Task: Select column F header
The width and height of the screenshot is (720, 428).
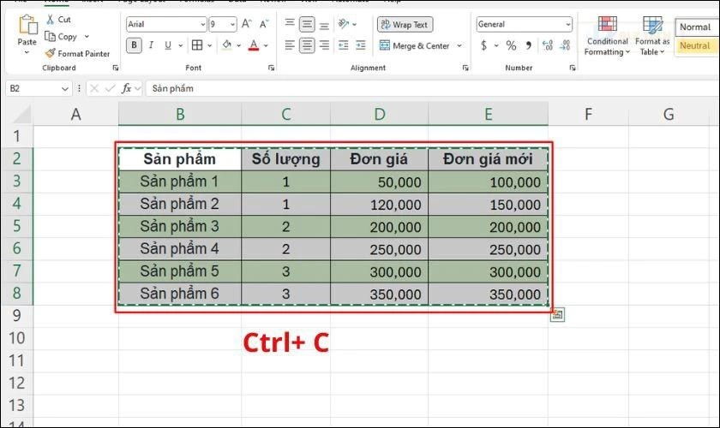Action: click(x=588, y=114)
